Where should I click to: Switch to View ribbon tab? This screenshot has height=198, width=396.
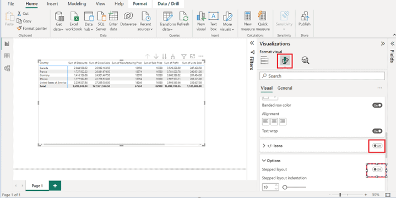coord(100,4)
